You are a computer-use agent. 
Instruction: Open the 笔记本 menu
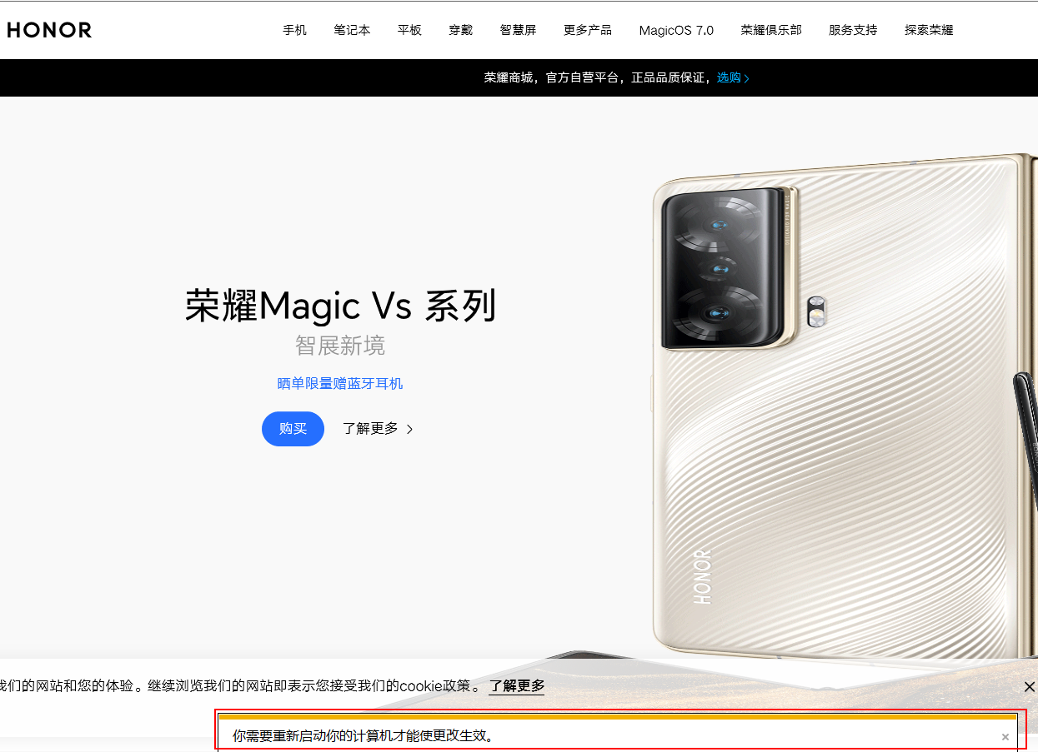coord(352,30)
